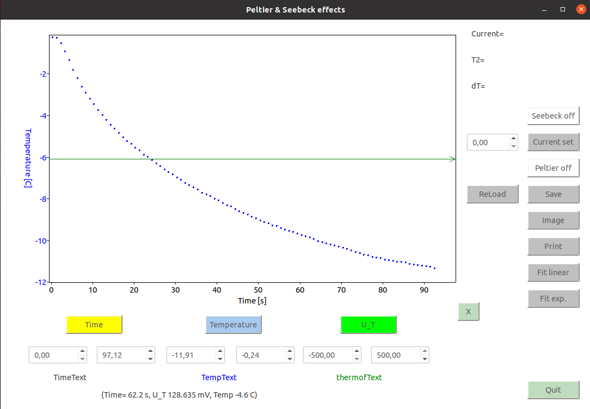Screen dimensions: 590x409
Task: Apply the Current set button
Action: point(553,142)
